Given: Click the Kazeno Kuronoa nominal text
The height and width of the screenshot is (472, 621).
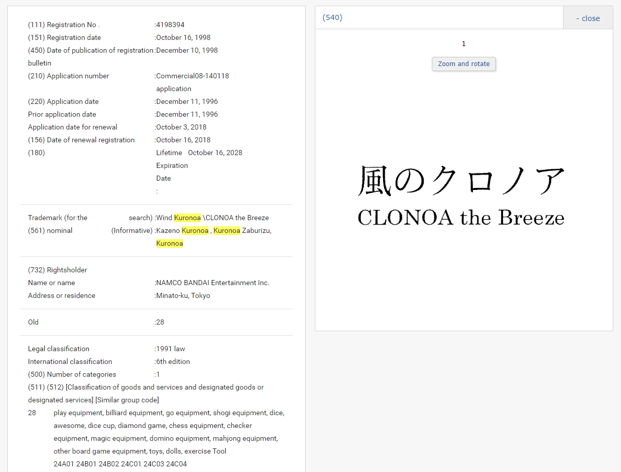Looking at the screenshot, I should pos(183,230).
